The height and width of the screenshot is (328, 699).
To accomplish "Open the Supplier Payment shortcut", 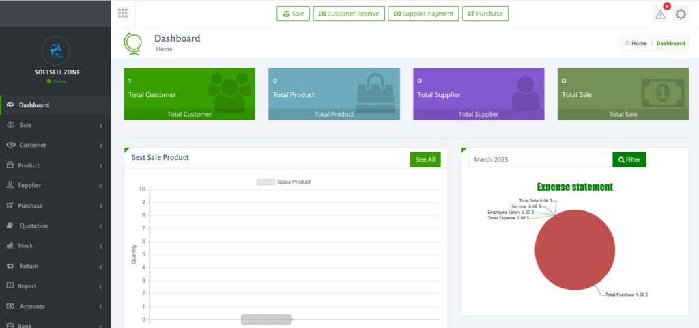I will point(423,14).
